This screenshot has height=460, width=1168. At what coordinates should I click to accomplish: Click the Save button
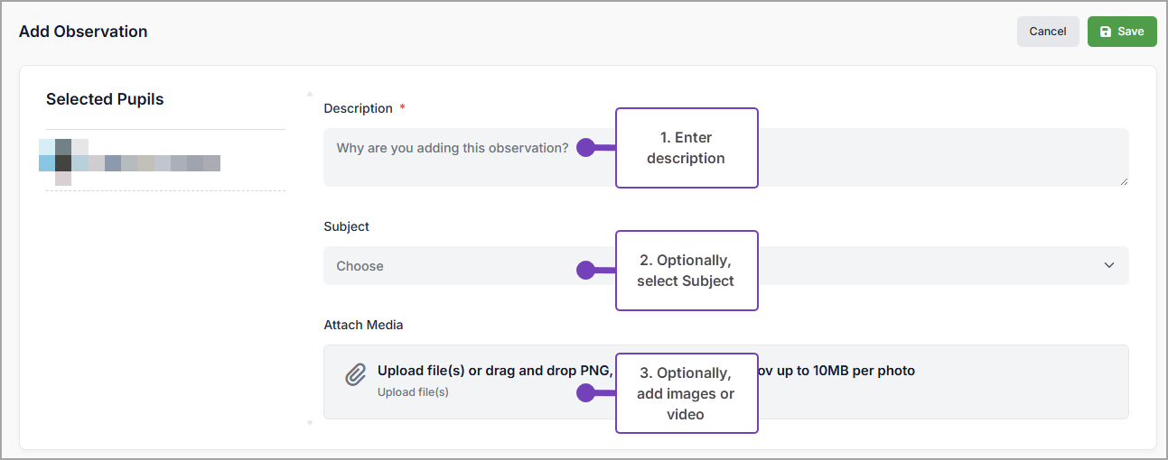tap(1122, 32)
